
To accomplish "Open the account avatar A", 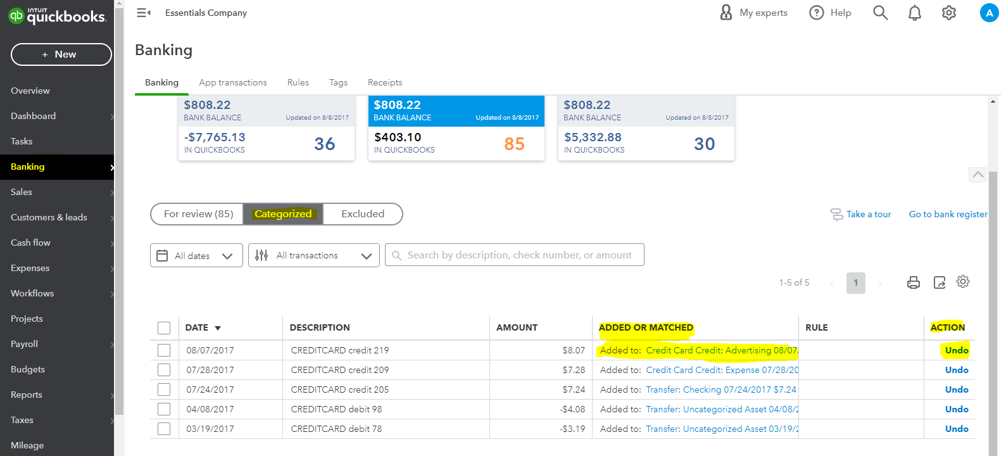I will click(x=989, y=13).
